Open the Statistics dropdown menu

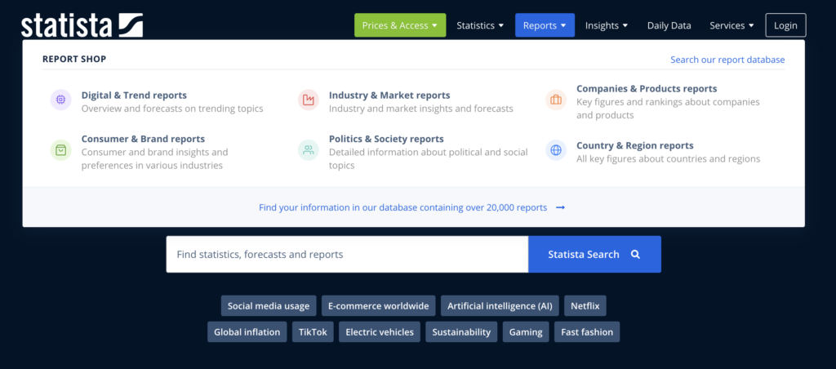(x=480, y=25)
